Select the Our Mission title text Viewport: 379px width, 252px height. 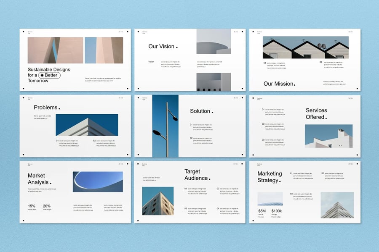(x=278, y=84)
